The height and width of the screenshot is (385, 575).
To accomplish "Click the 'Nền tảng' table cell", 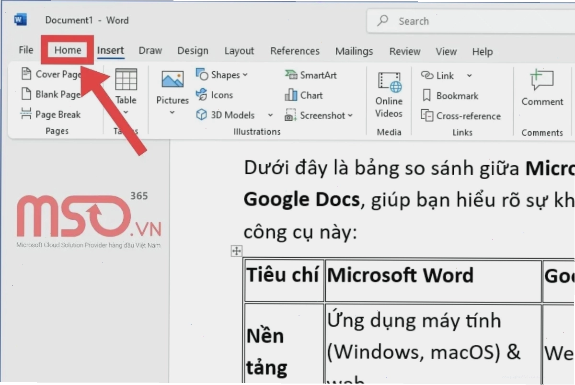I will (x=284, y=344).
